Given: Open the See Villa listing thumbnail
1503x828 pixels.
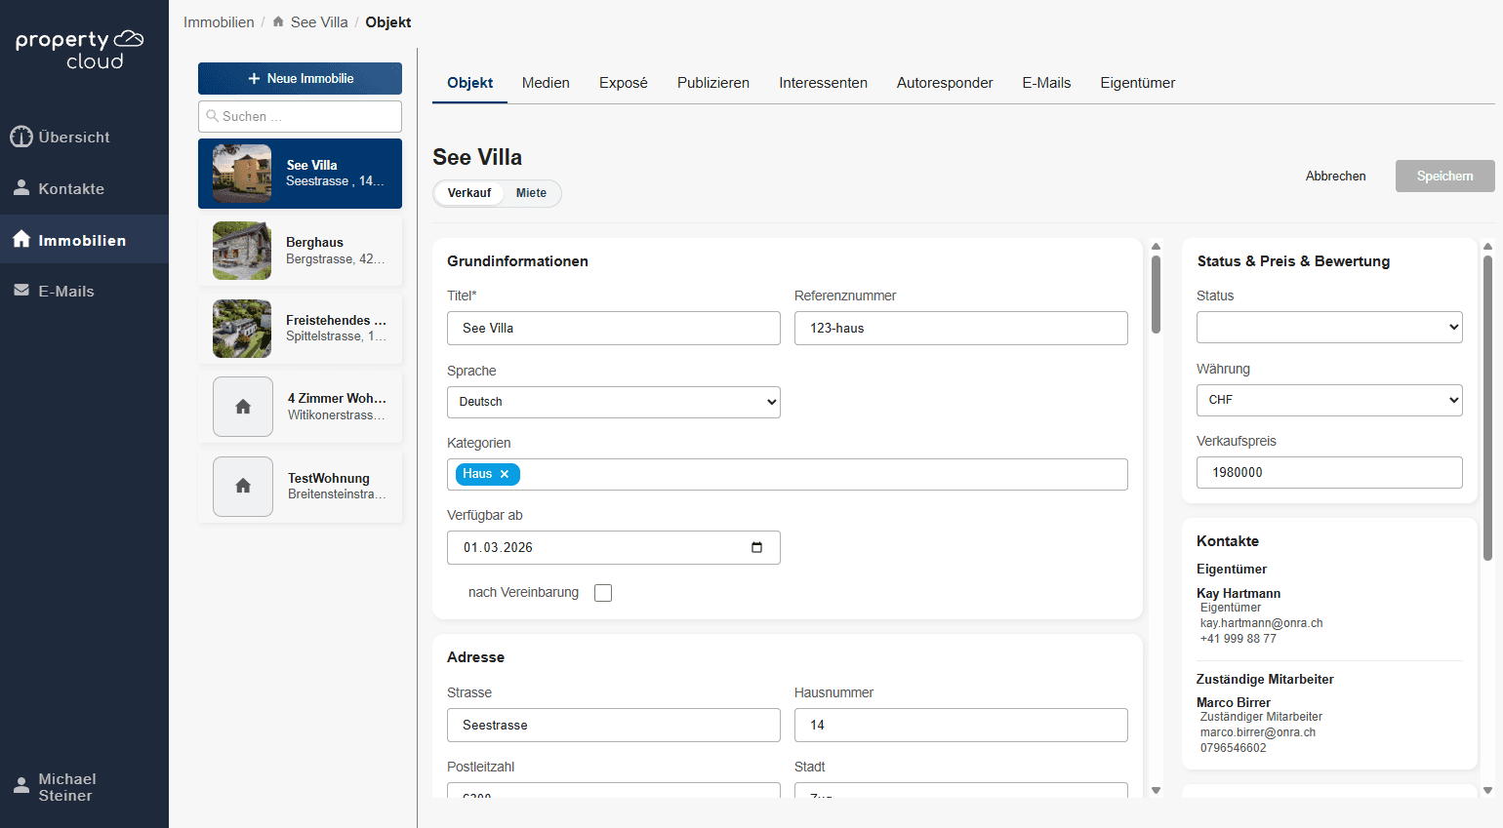Looking at the screenshot, I should tap(242, 174).
